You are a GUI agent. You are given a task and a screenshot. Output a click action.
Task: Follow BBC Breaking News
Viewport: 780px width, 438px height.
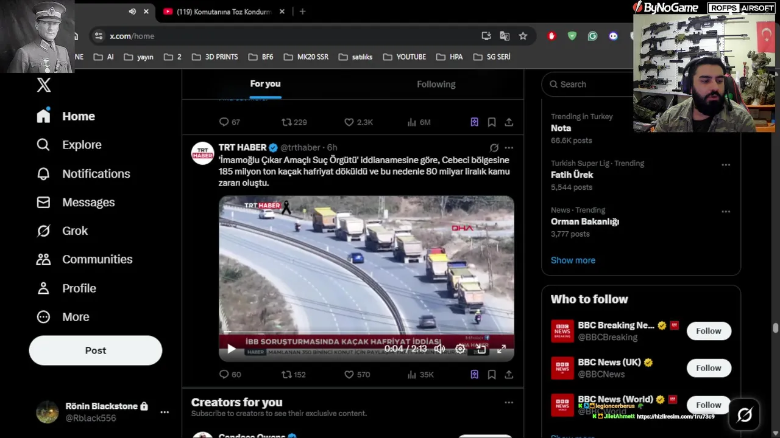pos(709,331)
